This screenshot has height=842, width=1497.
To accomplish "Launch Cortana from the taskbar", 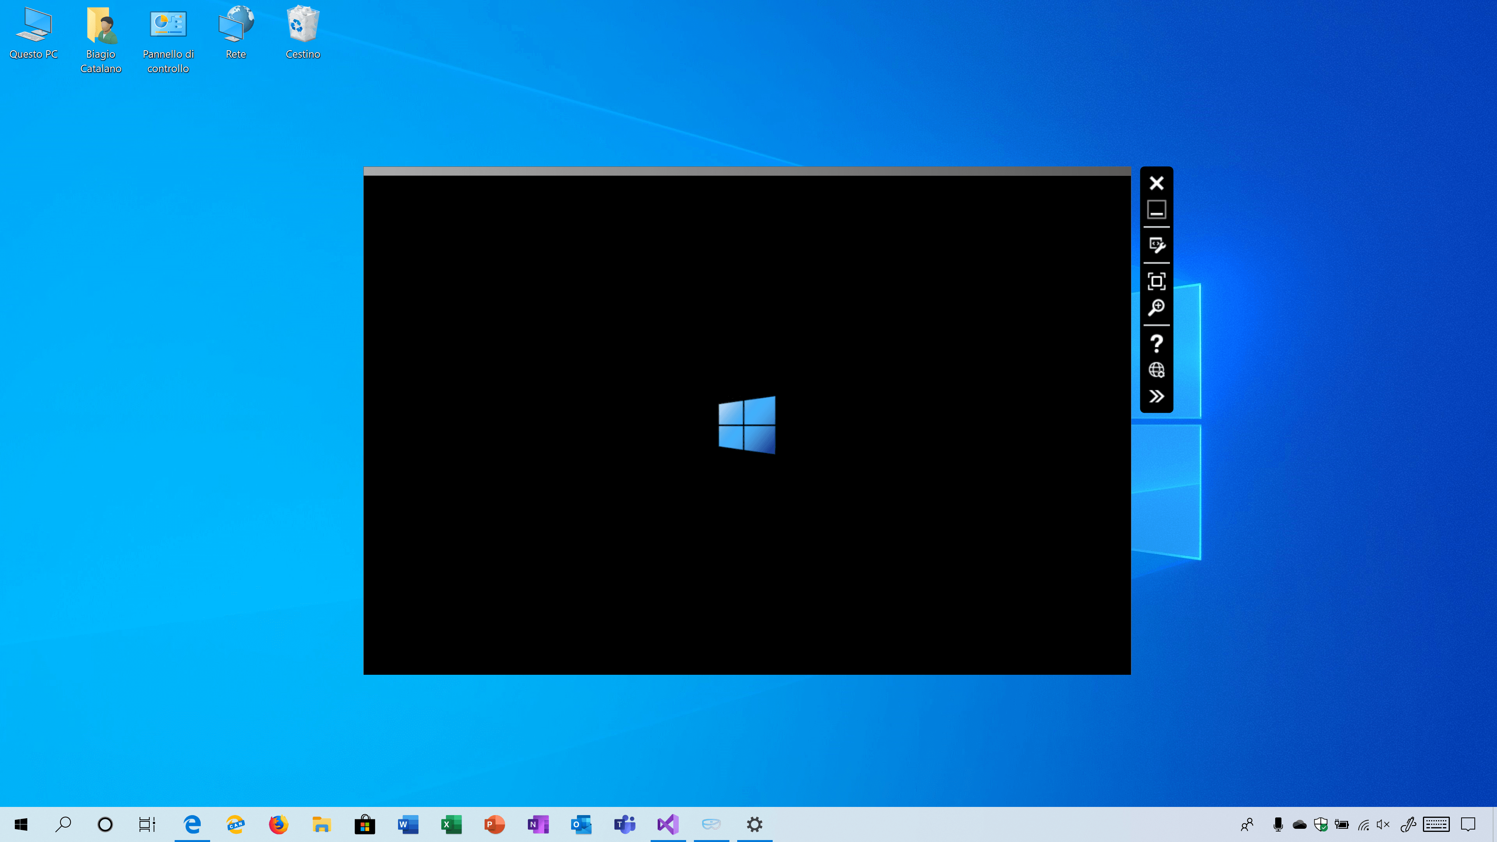I will [x=105, y=824].
